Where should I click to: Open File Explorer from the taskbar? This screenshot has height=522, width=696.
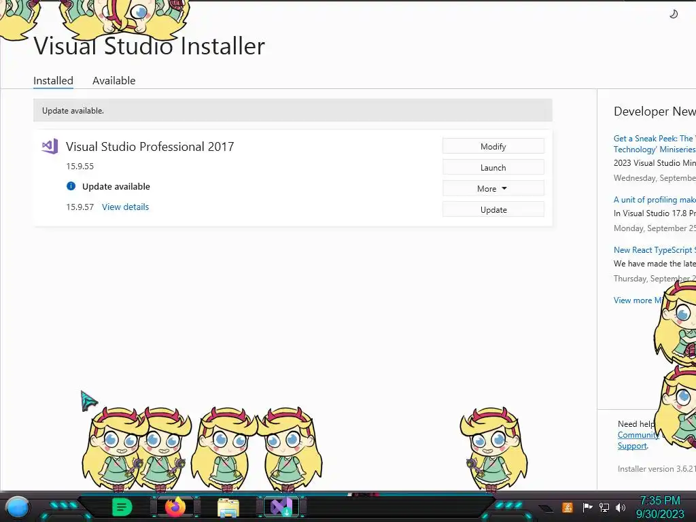pyautogui.click(x=228, y=508)
